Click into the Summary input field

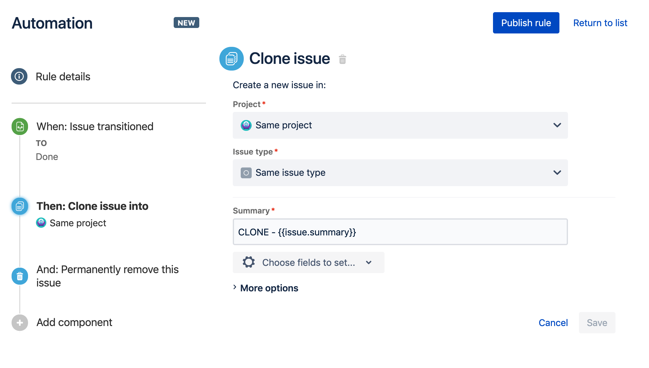click(400, 232)
